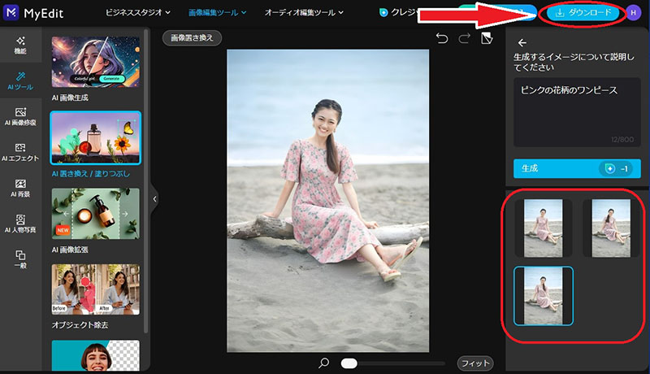Click the zoom slider handle
The width and height of the screenshot is (650, 374).
[x=349, y=363]
